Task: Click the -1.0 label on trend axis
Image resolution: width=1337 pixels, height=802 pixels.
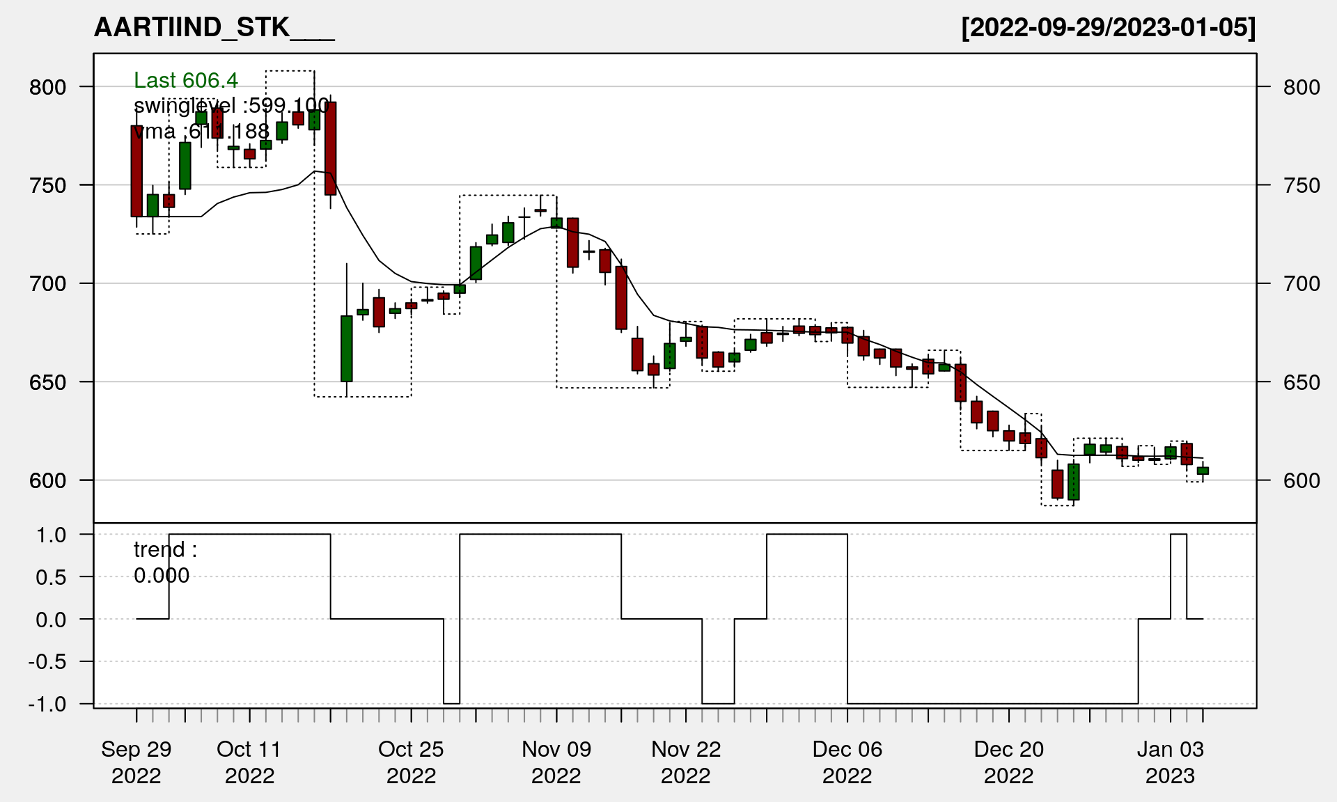Action: (47, 704)
